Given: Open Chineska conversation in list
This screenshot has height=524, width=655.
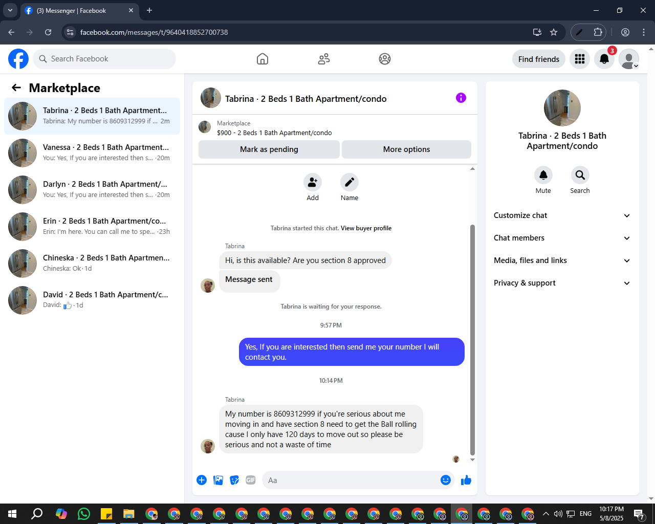Looking at the screenshot, I should [92, 264].
